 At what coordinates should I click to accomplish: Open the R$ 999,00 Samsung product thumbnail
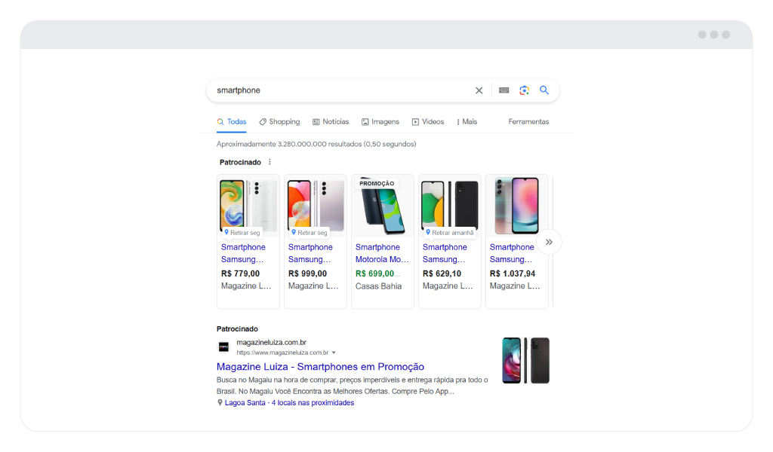[x=316, y=205]
